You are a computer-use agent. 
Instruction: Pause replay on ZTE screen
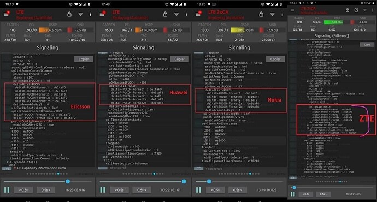click(x=293, y=194)
